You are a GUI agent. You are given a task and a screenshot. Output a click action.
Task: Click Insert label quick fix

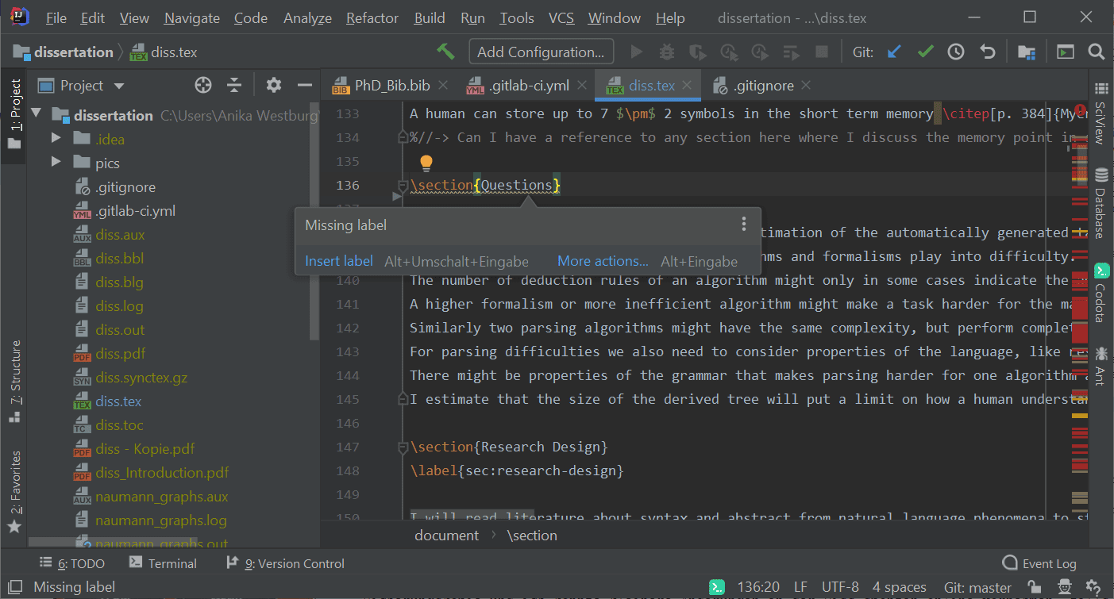pos(338,260)
